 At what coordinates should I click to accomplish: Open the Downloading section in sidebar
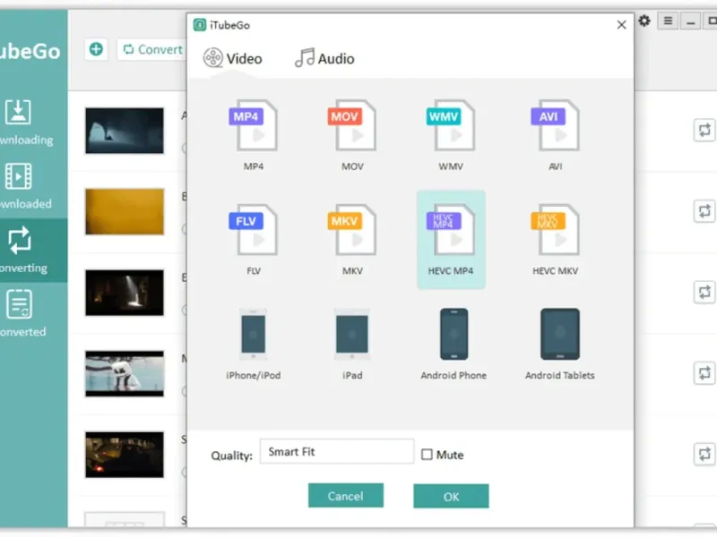pos(28,123)
